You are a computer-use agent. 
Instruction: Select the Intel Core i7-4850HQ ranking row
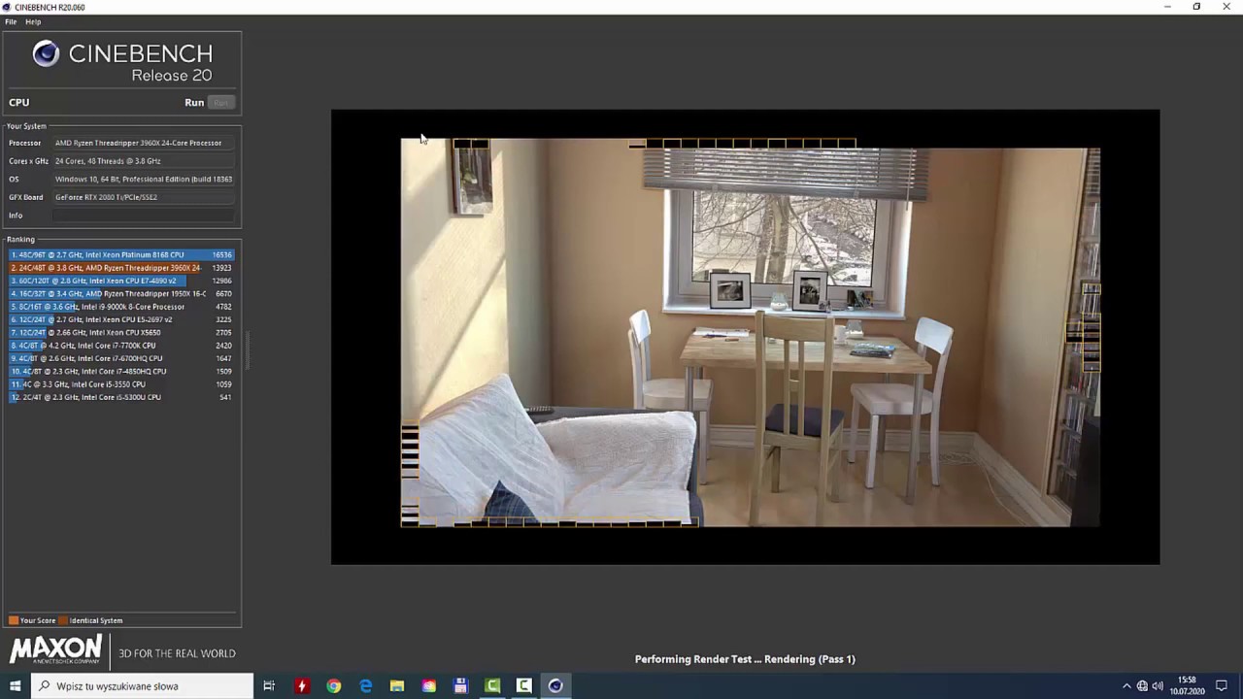pos(121,371)
